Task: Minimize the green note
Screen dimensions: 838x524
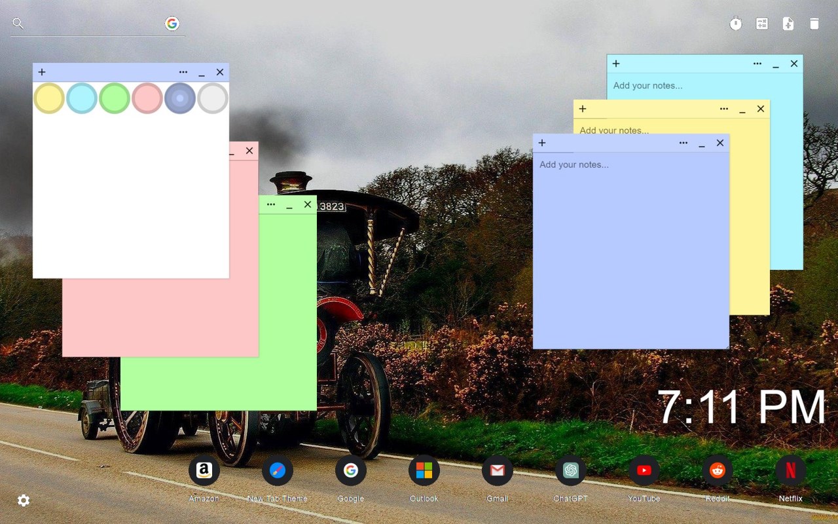Action: (x=289, y=204)
